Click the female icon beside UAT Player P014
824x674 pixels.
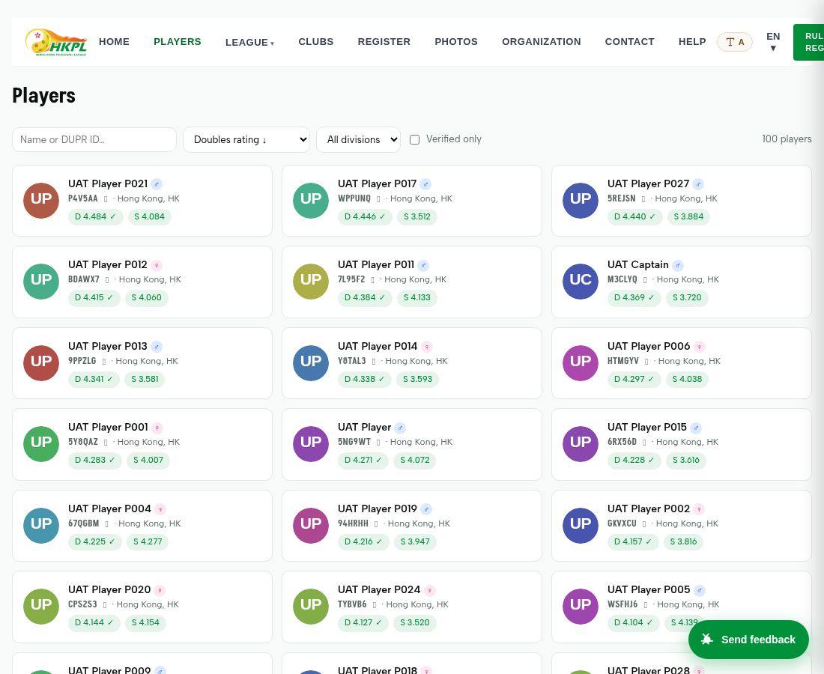[427, 347]
